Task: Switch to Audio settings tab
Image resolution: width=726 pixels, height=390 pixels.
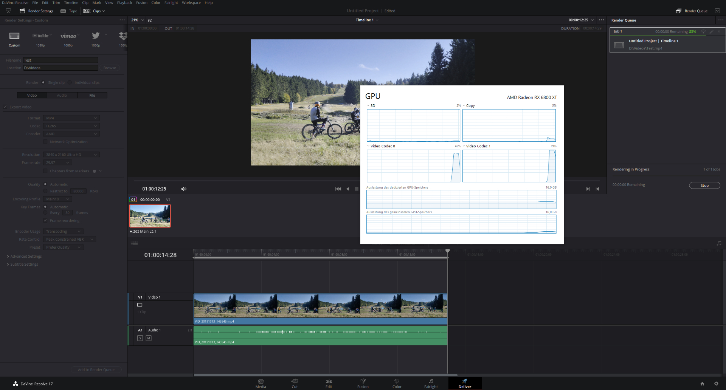Action: tap(62, 95)
